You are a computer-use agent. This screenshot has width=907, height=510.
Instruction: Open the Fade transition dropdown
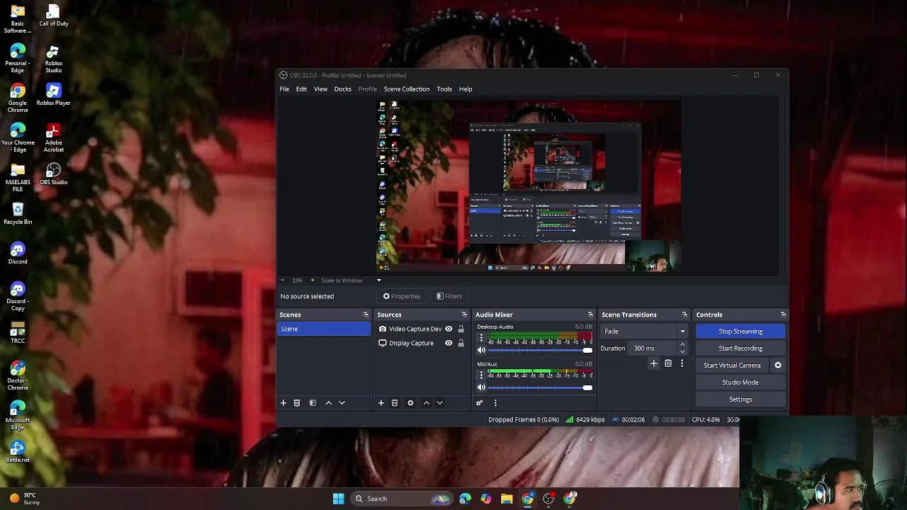(x=644, y=331)
